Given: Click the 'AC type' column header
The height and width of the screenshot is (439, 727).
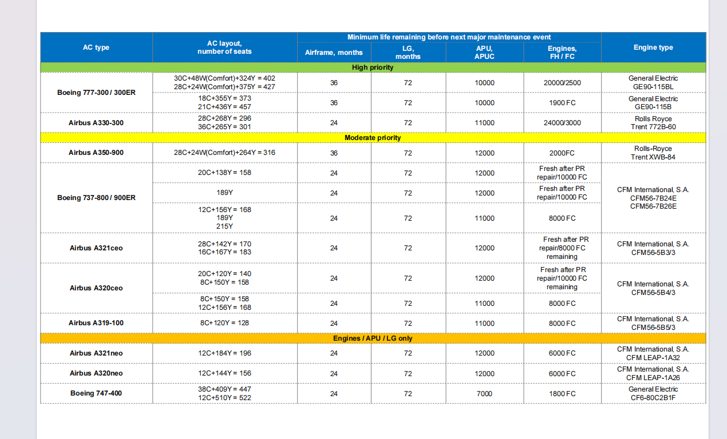Looking at the screenshot, I should click(96, 47).
